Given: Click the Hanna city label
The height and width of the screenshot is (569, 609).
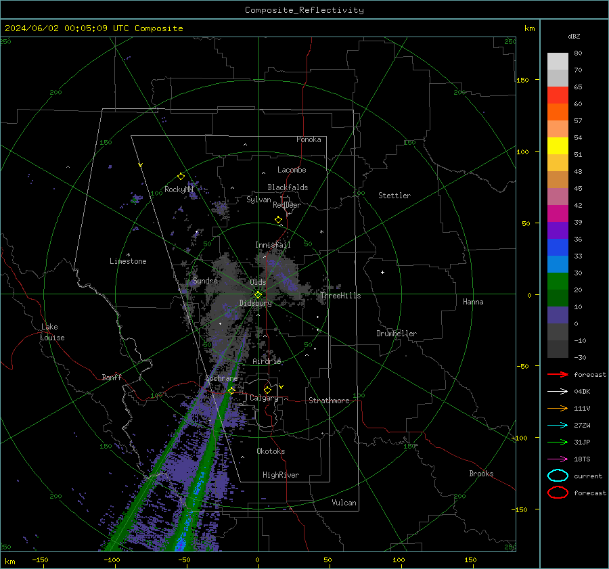Looking at the screenshot, I should point(473,302).
